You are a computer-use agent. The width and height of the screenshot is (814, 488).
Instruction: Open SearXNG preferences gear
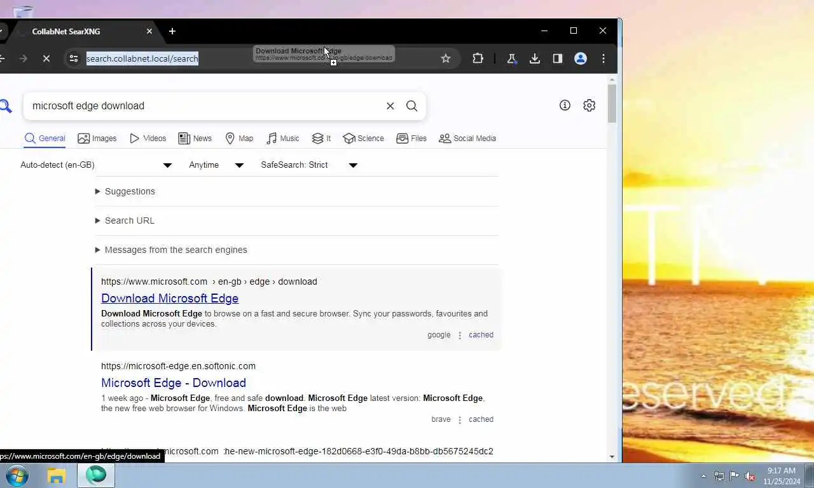click(x=590, y=105)
